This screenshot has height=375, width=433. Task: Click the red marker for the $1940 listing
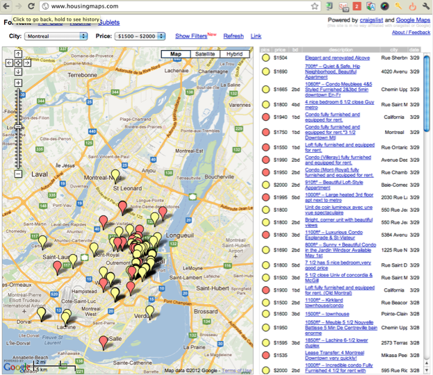(265, 117)
